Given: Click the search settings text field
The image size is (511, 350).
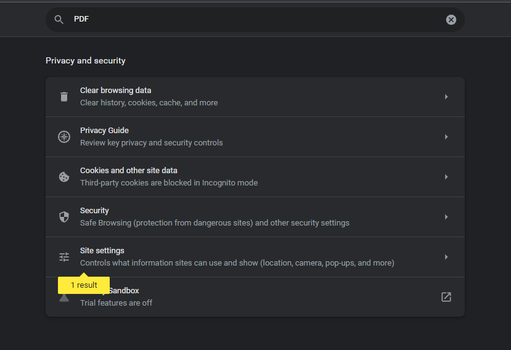Looking at the screenshot, I should point(255,20).
